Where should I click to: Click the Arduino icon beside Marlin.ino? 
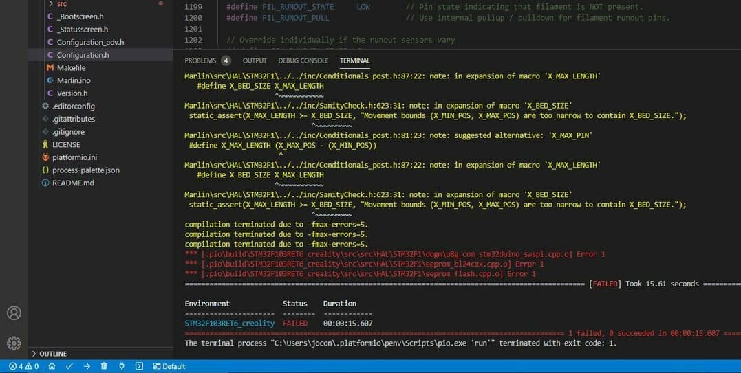pyautogui.click(x=50, y=80)
